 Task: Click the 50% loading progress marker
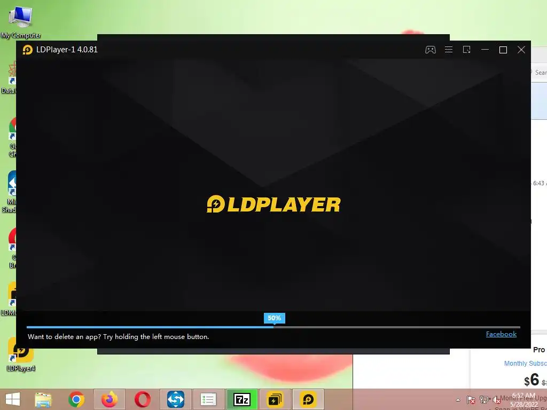coord(274,318)
